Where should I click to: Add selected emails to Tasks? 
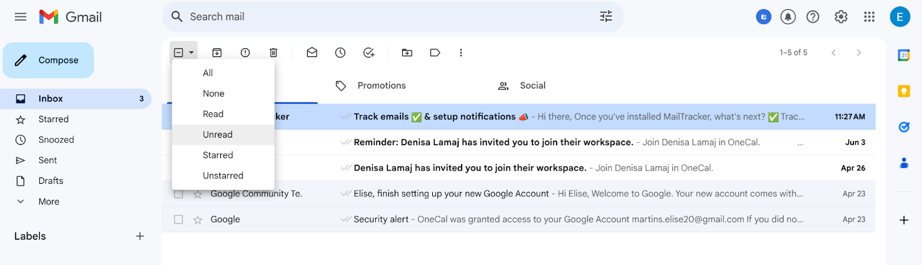369,52
